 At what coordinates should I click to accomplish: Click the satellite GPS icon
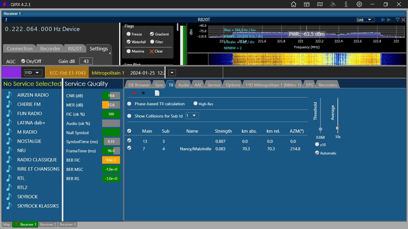333,4
